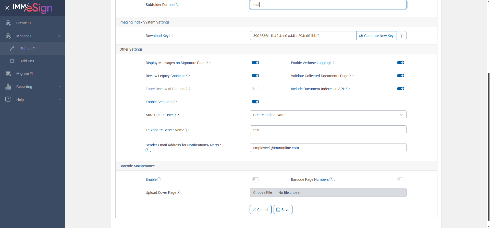Go to Migrate FI in sidebar
The height and width of the screenshot is (228, 490).
24,74
